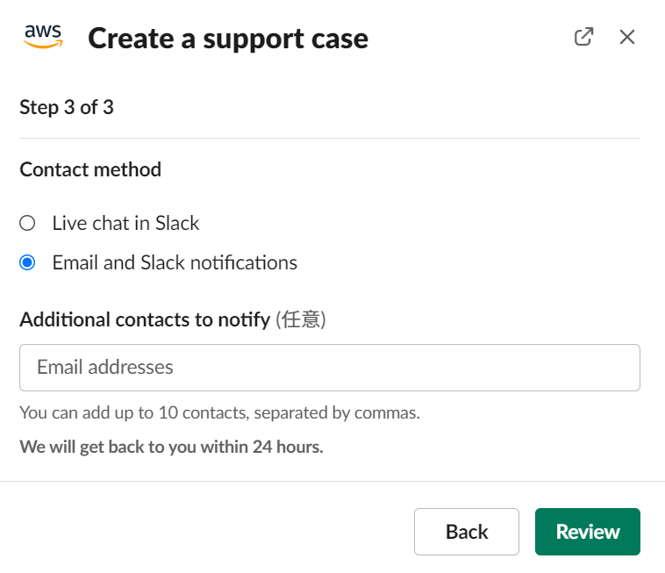665x573 pixels.
Task: Click the 'Additional contacts to notify' label
Action: (x=145, y=319)
